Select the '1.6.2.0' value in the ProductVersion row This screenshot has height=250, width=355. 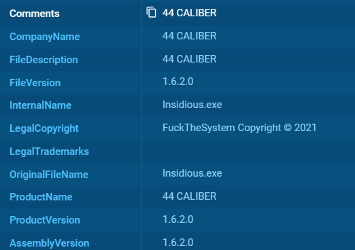coord(178,219)
